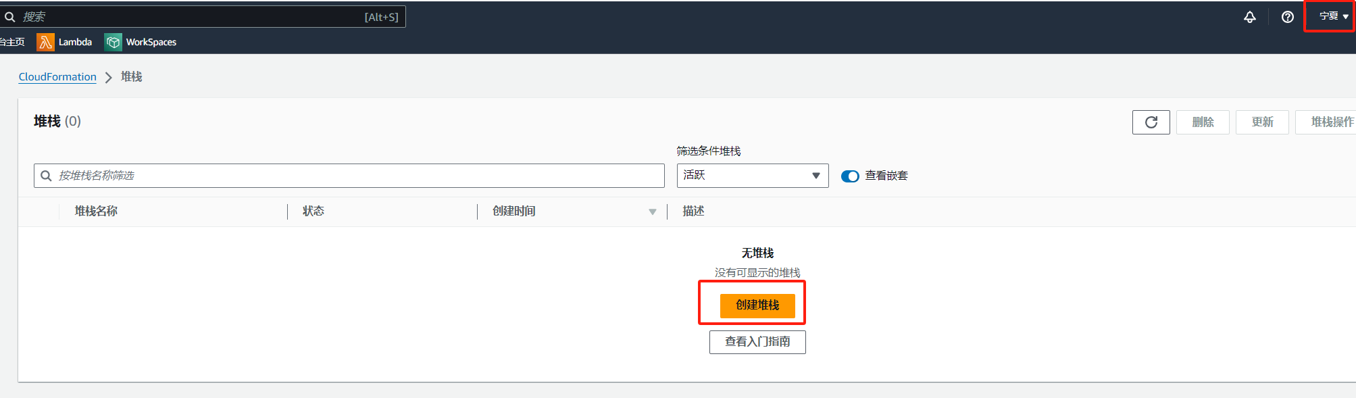Viewport: 1356px width, 398px height.
Task: Refresh the stacks list
Action: pyautogui.click(x=1151, y=122)
